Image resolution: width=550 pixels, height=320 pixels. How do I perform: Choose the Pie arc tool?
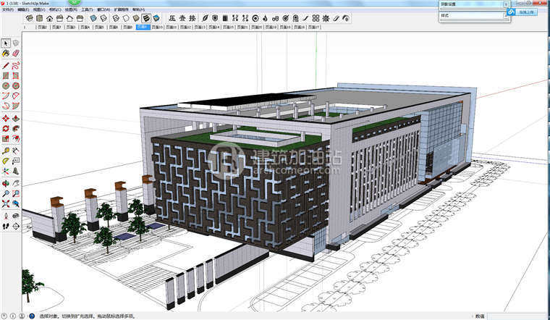(16, 106)
